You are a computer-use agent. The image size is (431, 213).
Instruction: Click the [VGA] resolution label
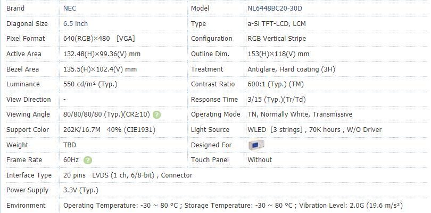point(126,39)
